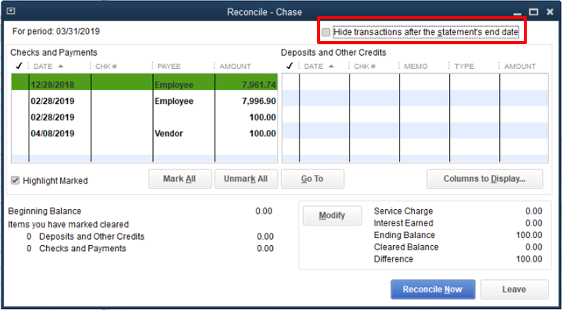Minimize the Reconcile - Chase window

point(517,13)
